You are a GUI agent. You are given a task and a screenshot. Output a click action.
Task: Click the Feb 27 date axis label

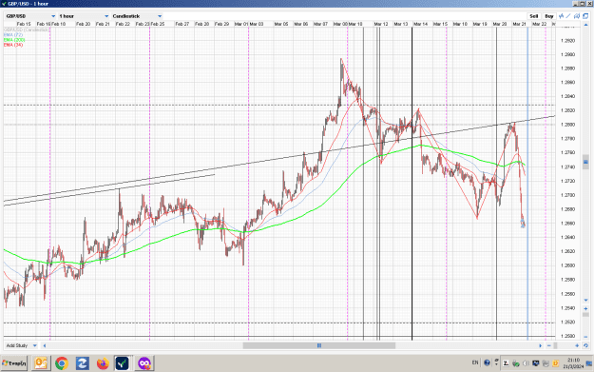(x=182, y=24)
